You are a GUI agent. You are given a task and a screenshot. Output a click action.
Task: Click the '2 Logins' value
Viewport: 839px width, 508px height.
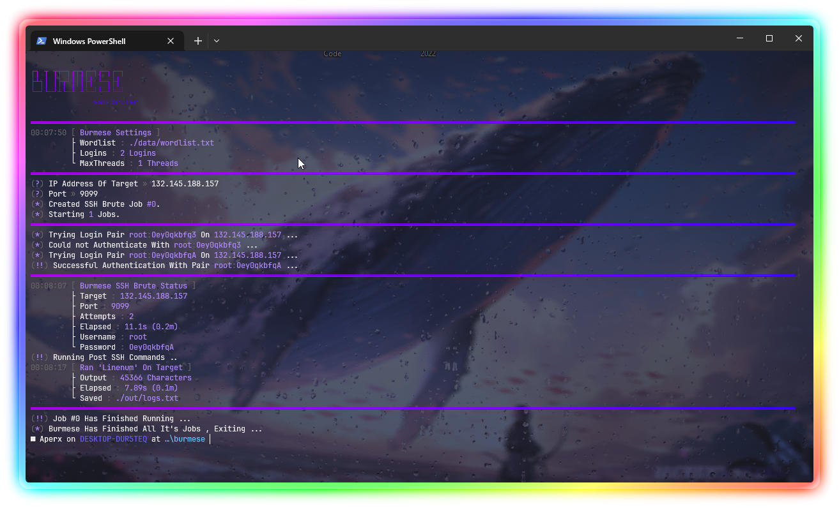coord(138,153)
